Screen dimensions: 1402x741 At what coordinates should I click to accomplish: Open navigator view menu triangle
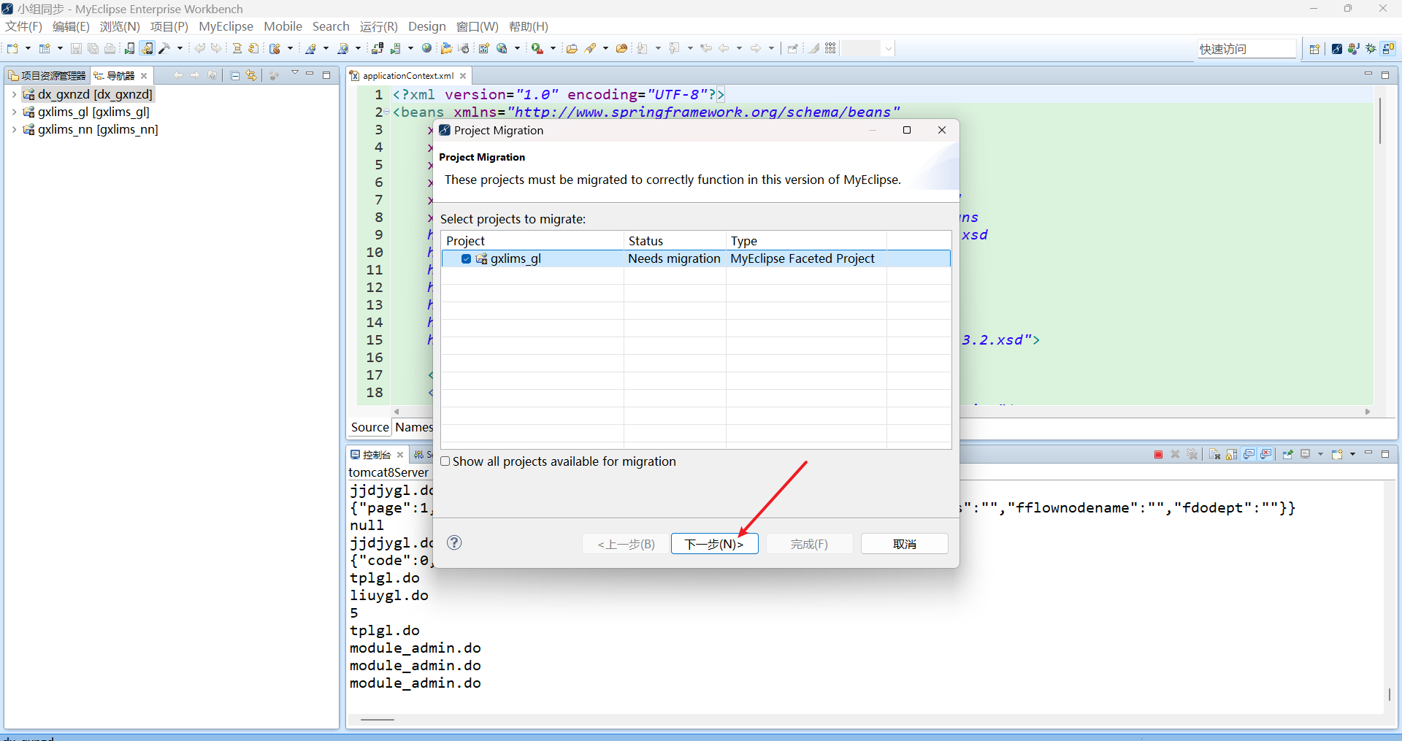coord(295,73)
